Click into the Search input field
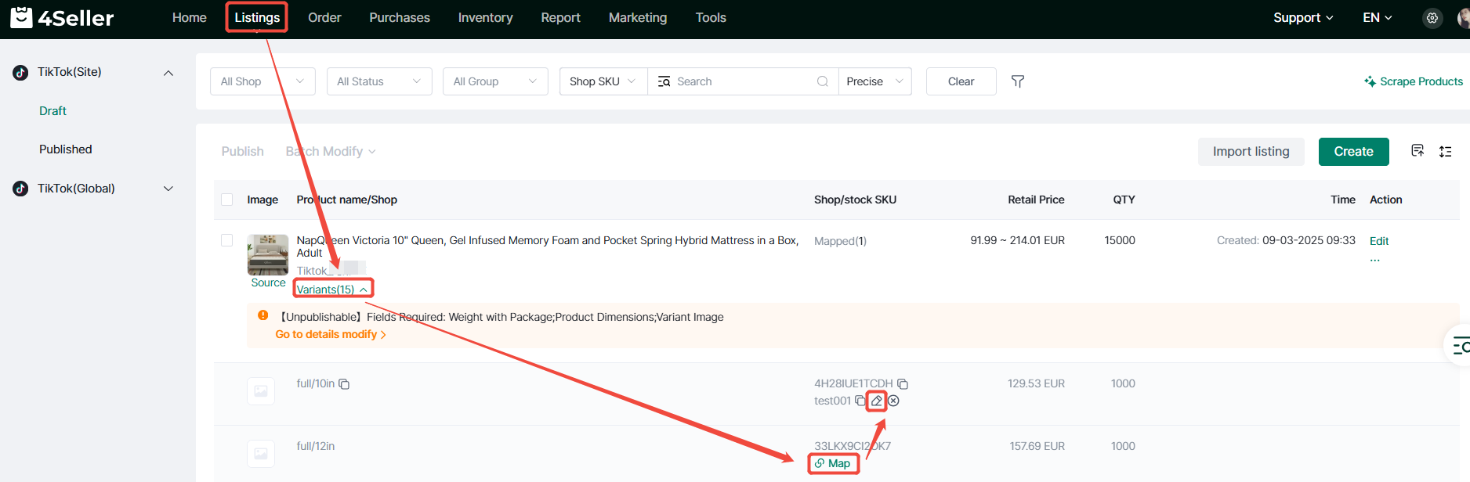1470x482 pixels. (x=744, y=81)
